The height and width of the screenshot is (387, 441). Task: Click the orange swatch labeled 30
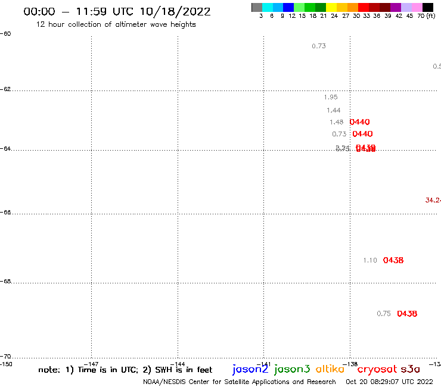coord(353,7)
